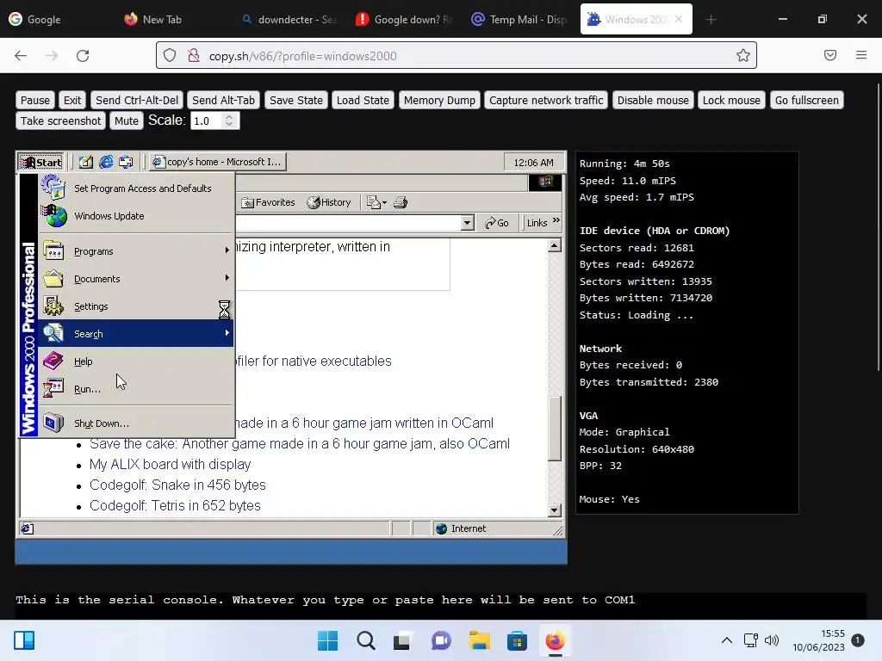
Task: Click the tracking protection shield icon
Action: point(170,55)
